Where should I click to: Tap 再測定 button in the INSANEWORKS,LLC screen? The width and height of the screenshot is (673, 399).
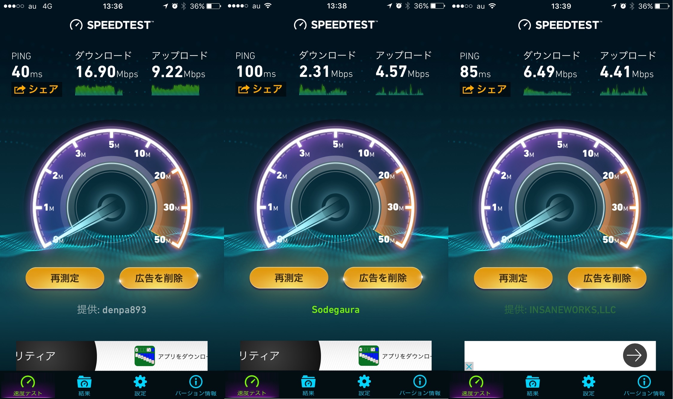tap(513, 278)
